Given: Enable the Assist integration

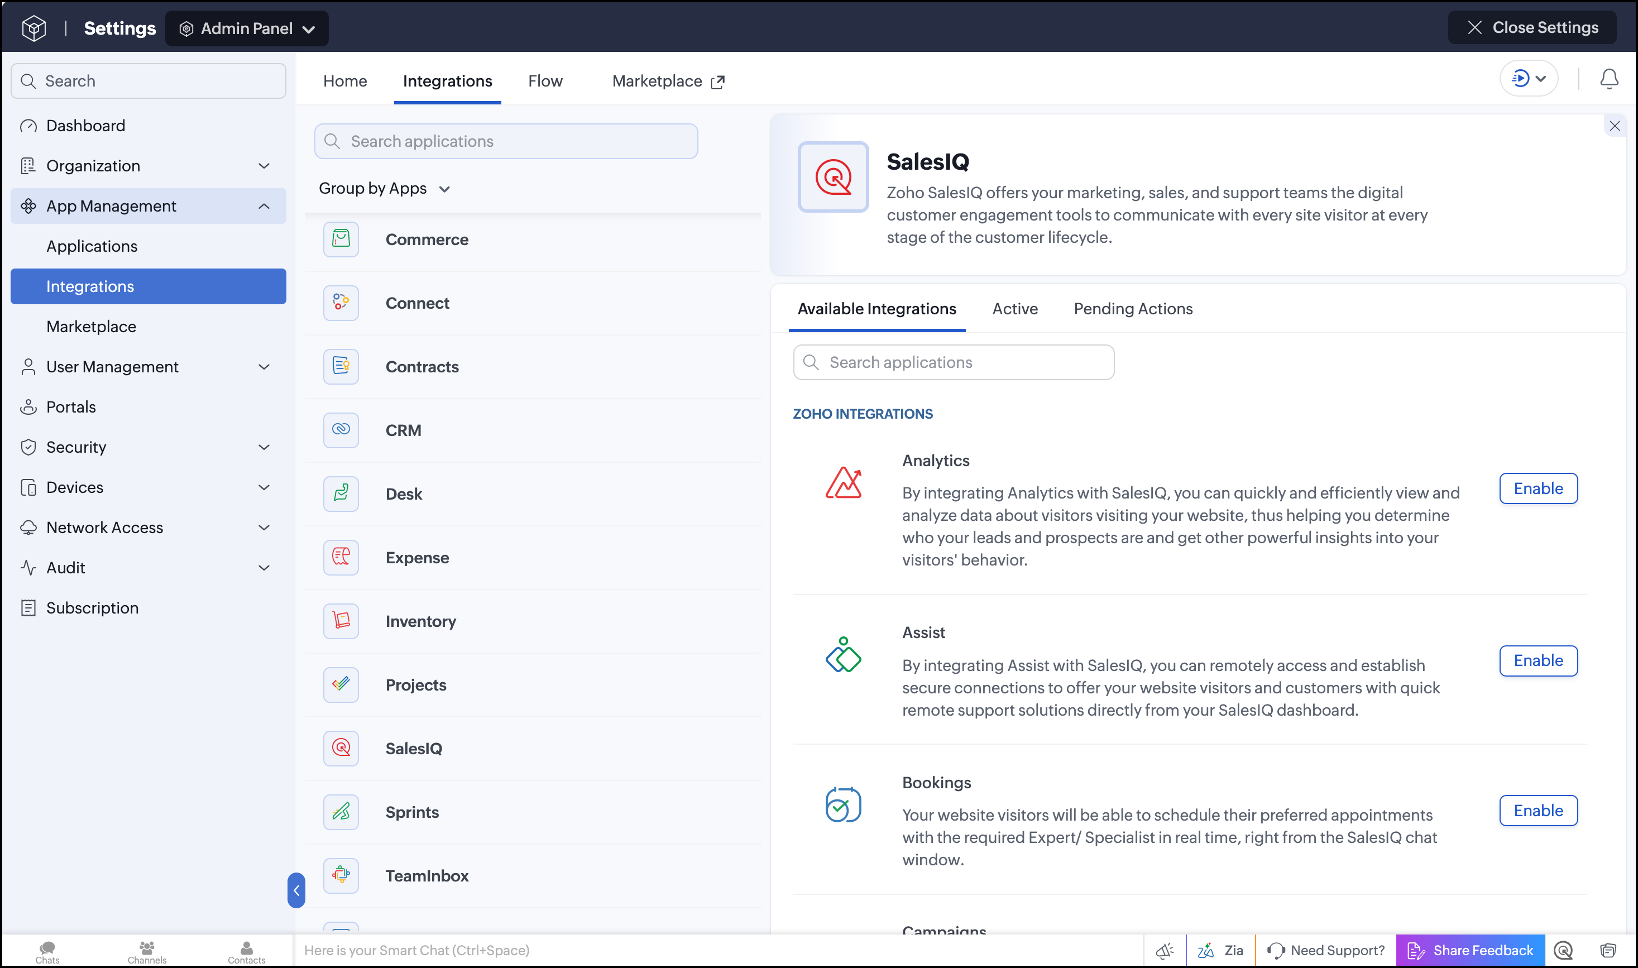Looking at the screenshot, I should (x=1538, y=660).
